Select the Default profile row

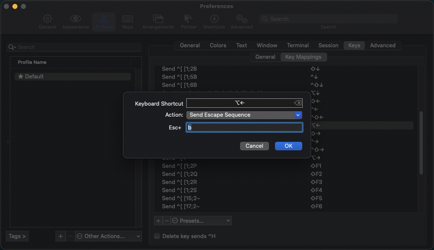pyautogui.click(x=72, y=77)
